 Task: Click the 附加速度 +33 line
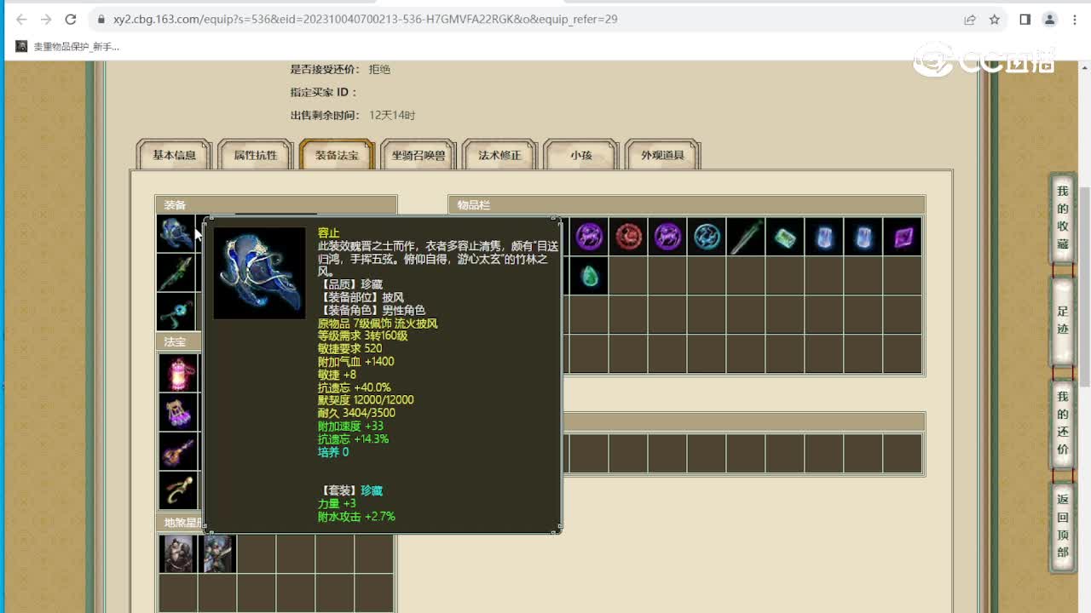[350, 426]
